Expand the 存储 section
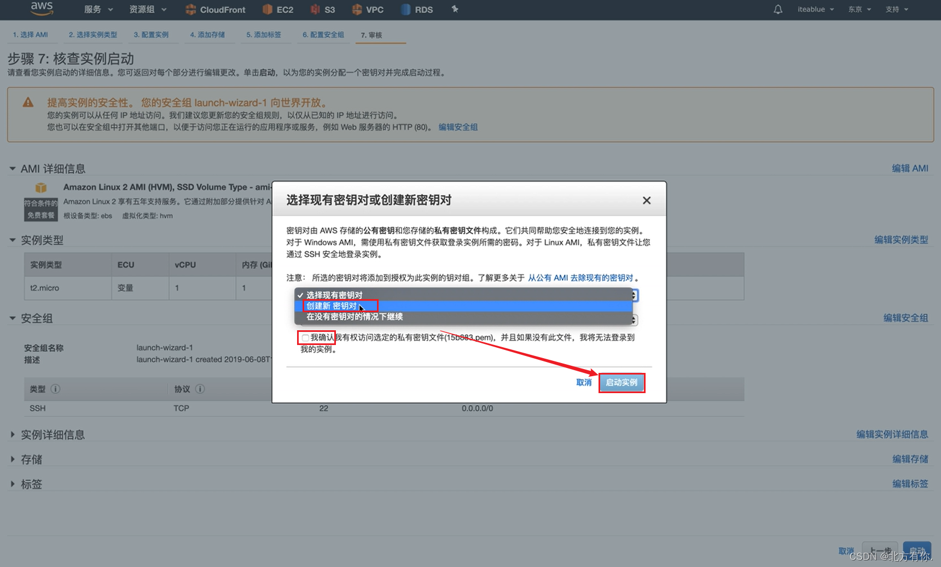The width and height of the screenshot is (941, 567). (31, 459)
